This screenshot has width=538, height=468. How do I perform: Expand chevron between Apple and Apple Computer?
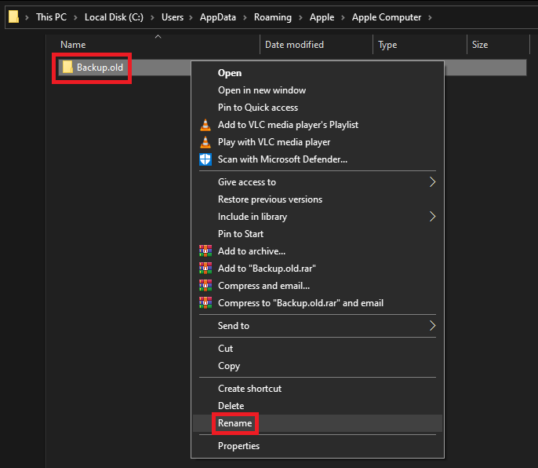tap(343, 17)
